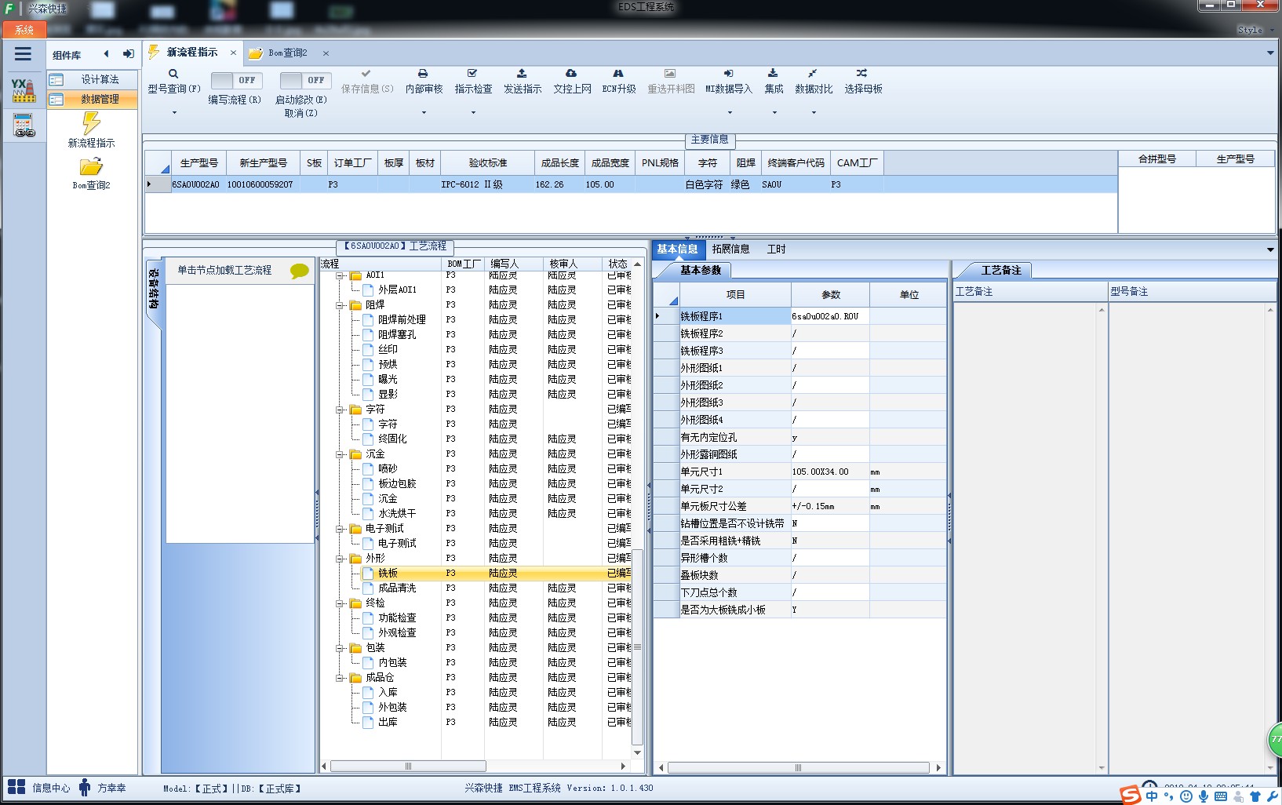This screenshot has width=1282, height=805.
Task: Click the calculator icon in the left sidebar
Action: [x=24, y=125]
